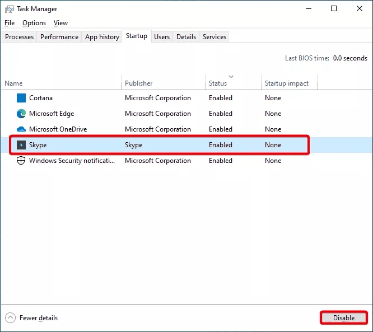373x332 pixels.
Task: Click the Skype app icon
Action: [x=21, y=145]
